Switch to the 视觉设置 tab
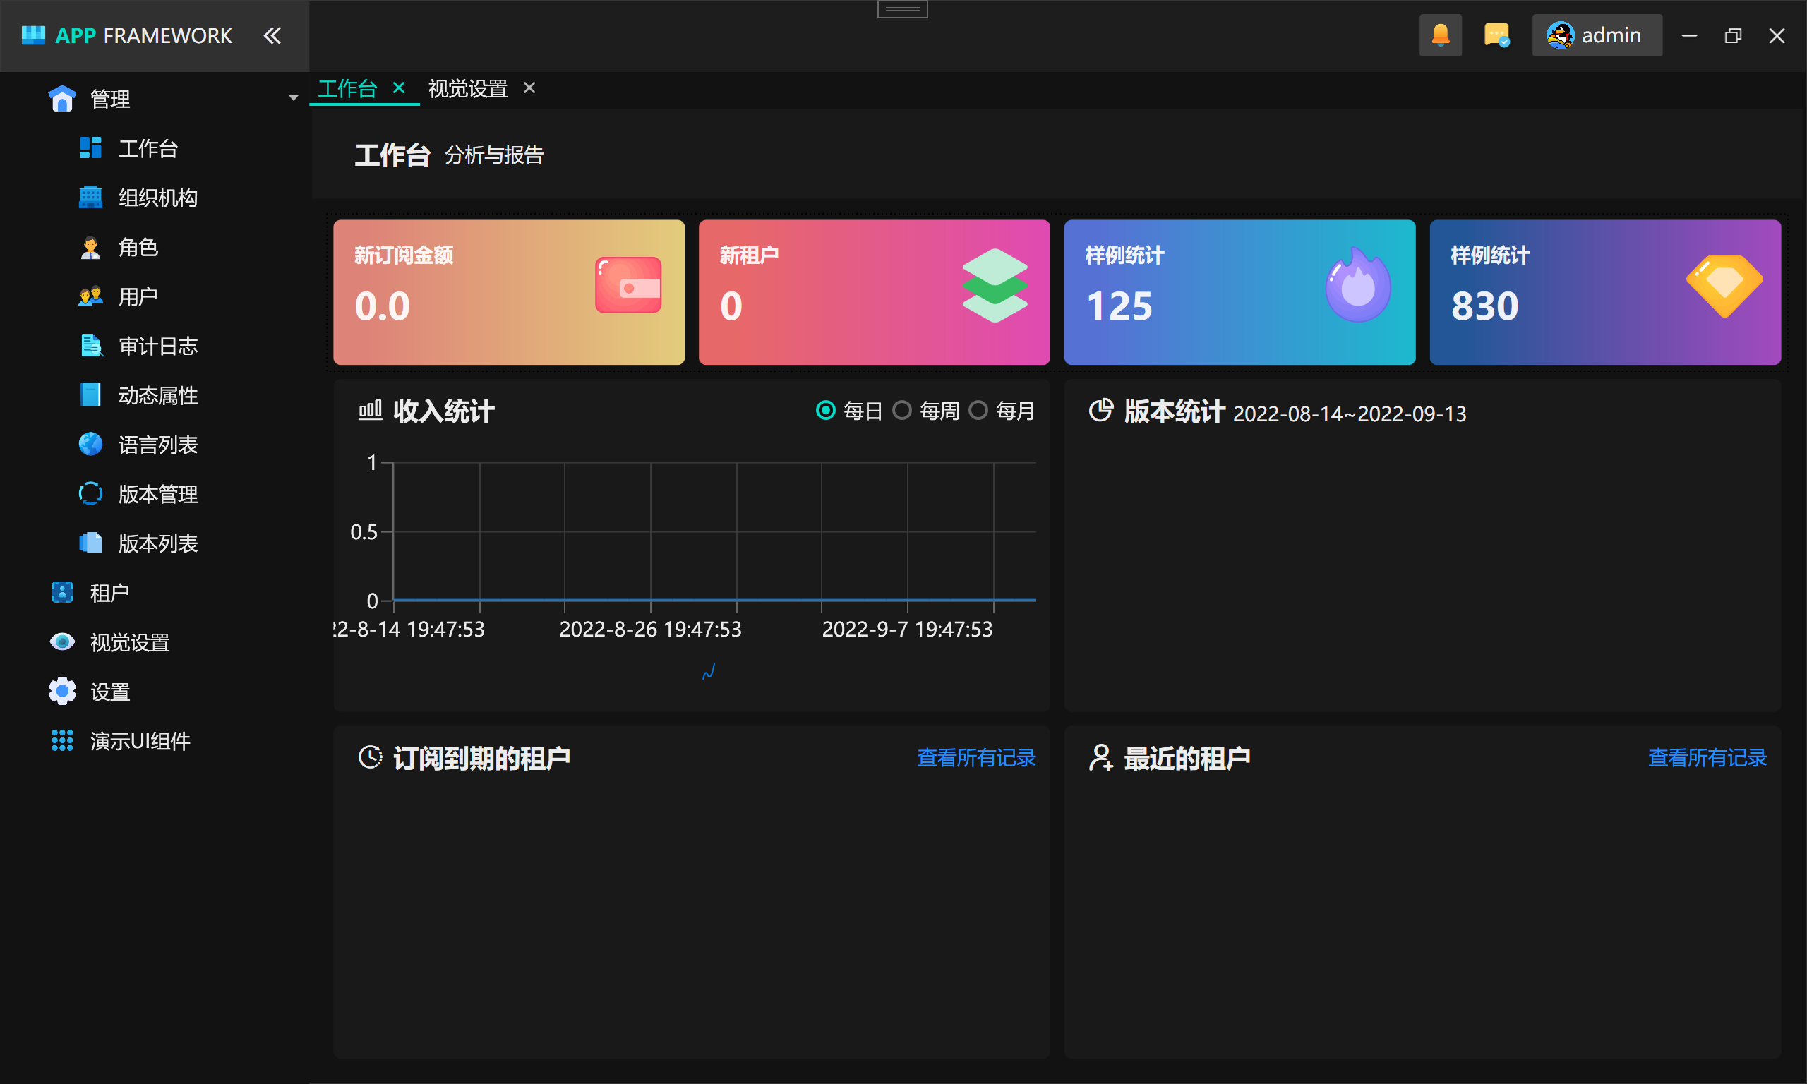1807x1084 pixels. point(467,88)
